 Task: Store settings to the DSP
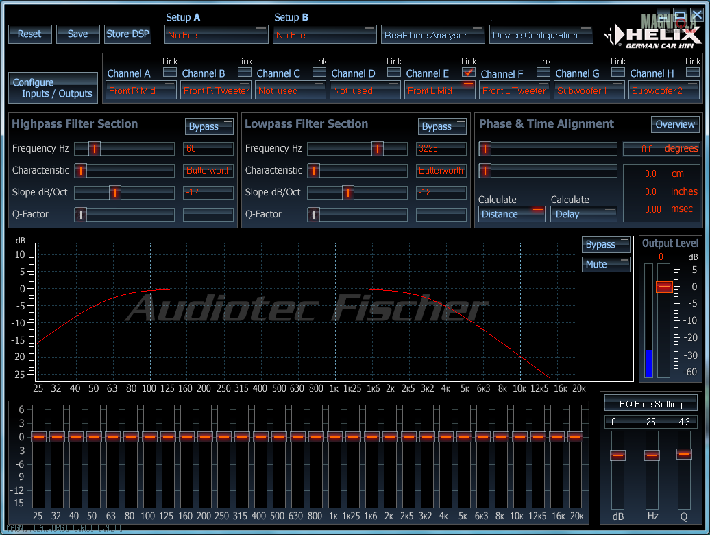point(127,34)
